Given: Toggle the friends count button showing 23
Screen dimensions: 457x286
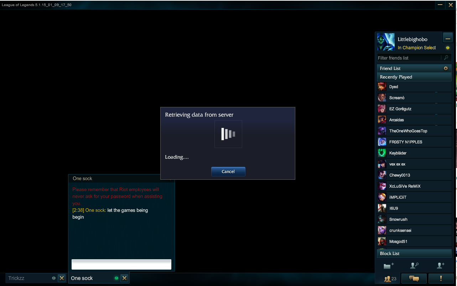Looking at the screenshot, I should click(x=388, y=279).
